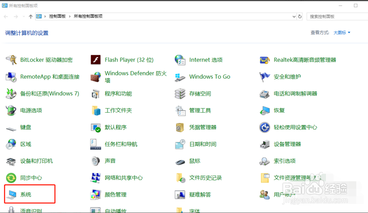Open 凭据管理器 safe icon
The image size is (368, 213).
tap(180, 127)
